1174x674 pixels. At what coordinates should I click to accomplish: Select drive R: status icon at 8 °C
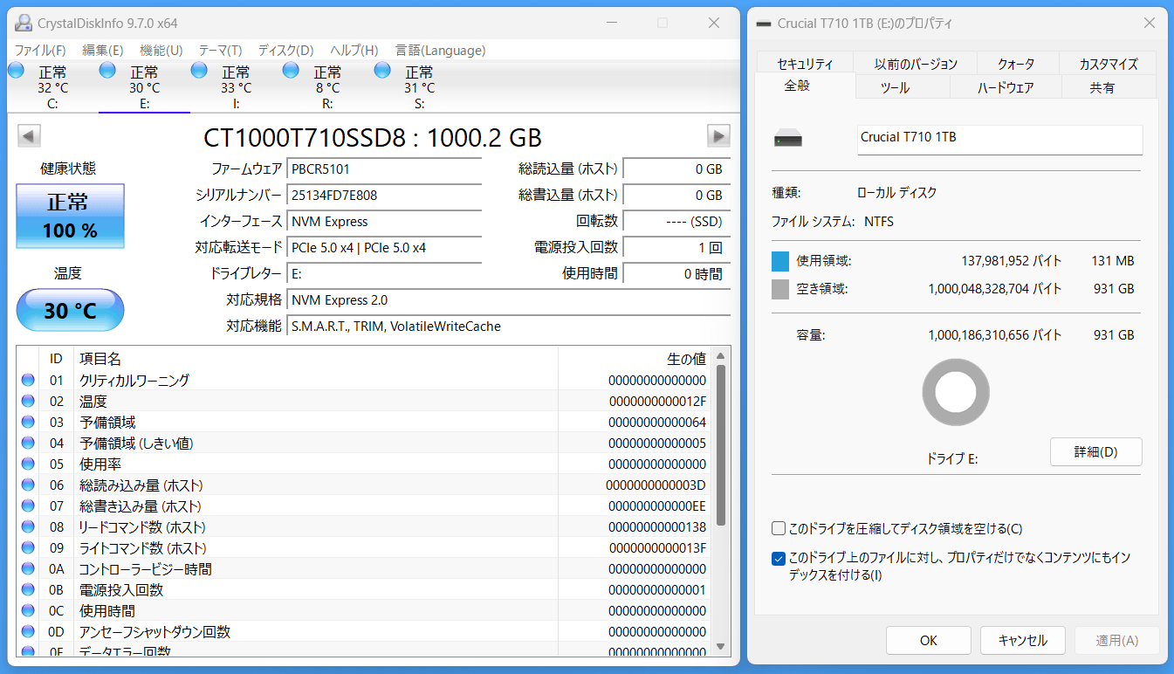click(291, 71)
